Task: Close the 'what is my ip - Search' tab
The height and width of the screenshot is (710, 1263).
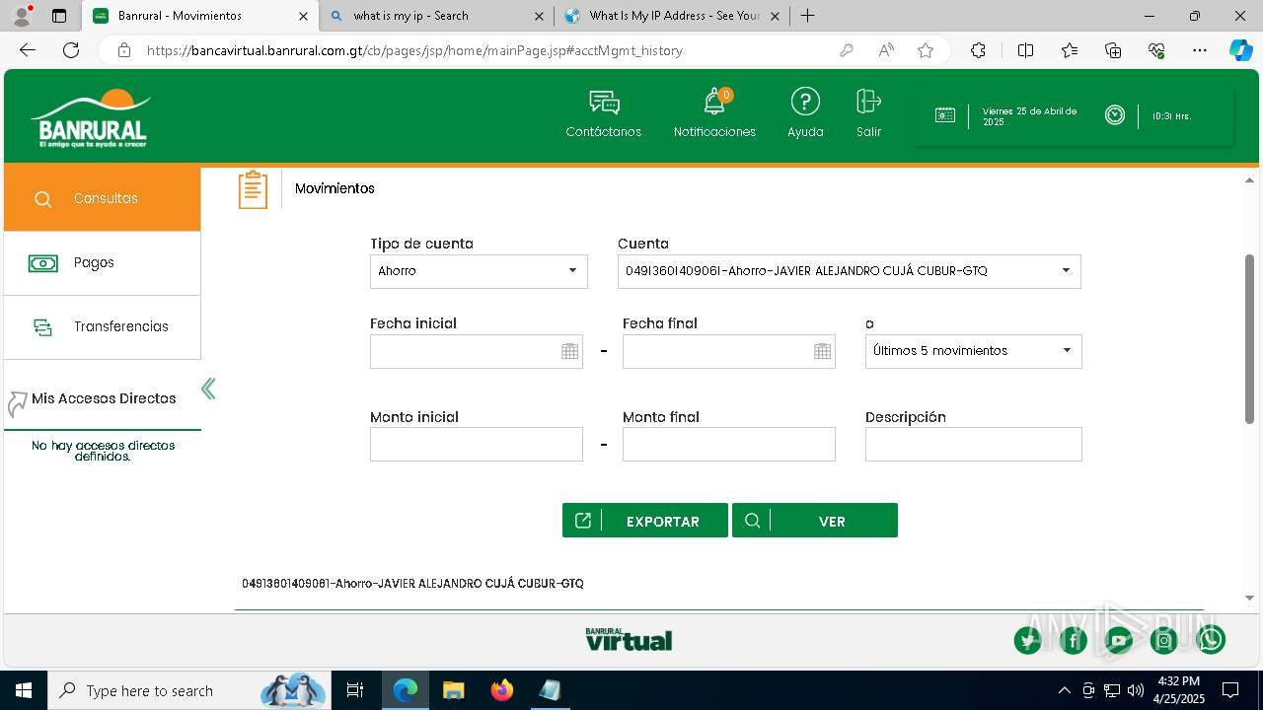Action: click(539, 16)
